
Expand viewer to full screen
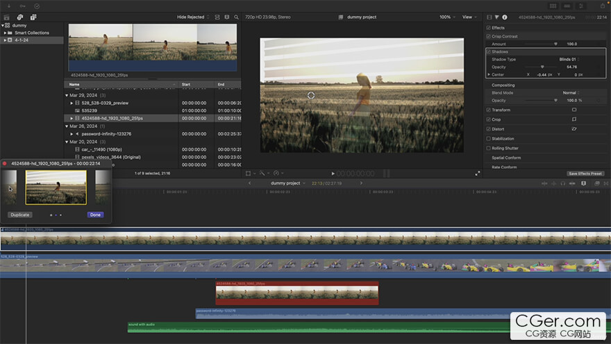(478, 174)
